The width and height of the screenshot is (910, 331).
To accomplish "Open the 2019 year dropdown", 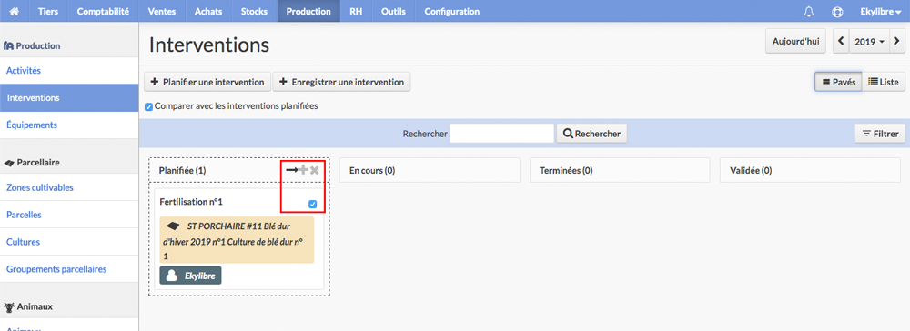I will (869, 42).
